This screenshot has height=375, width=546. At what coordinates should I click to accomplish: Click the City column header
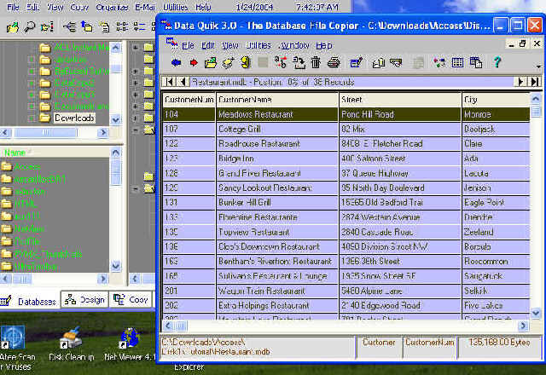click(496, 100)
